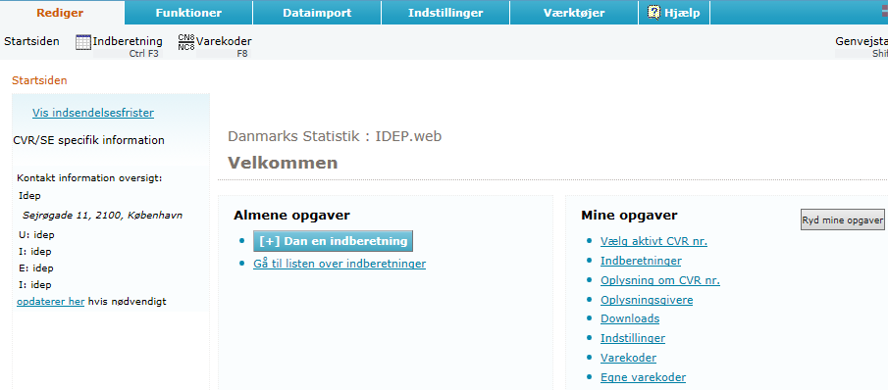The height and width of the screenshot is (390, 888).
Task: Click the Hjælp question mark icon
Action: click(x=653, y=13)
